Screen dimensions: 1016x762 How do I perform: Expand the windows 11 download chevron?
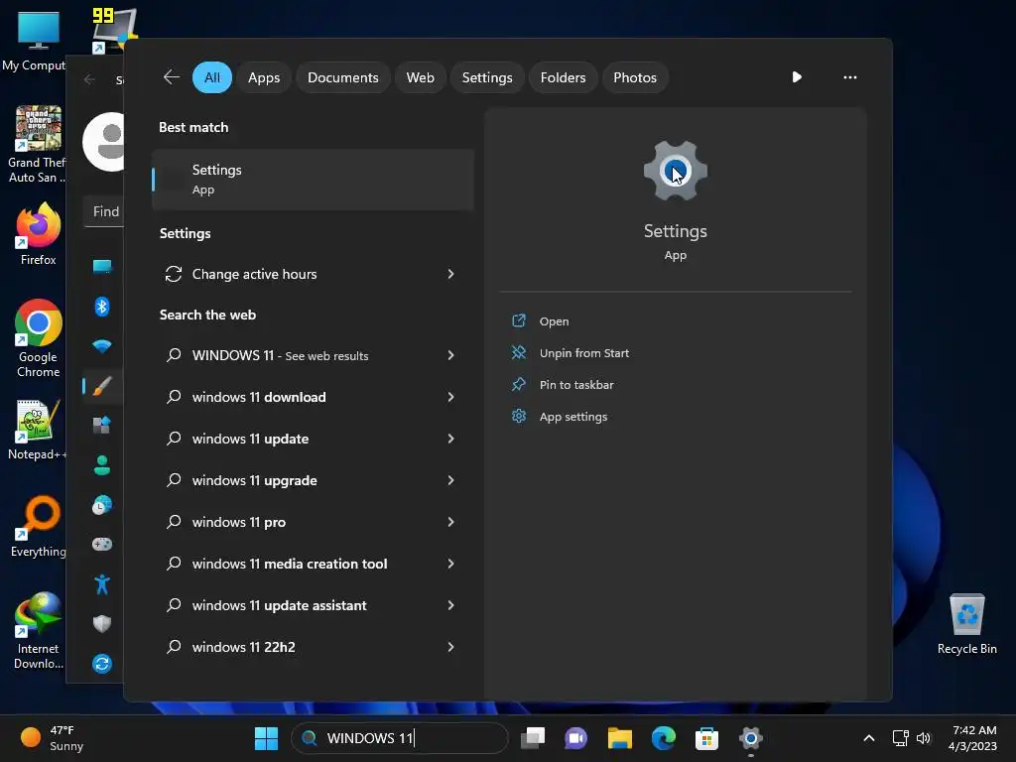click(x=450, y=397)
